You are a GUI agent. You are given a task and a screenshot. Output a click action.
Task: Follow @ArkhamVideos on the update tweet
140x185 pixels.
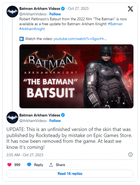click(x=55, y=121)
